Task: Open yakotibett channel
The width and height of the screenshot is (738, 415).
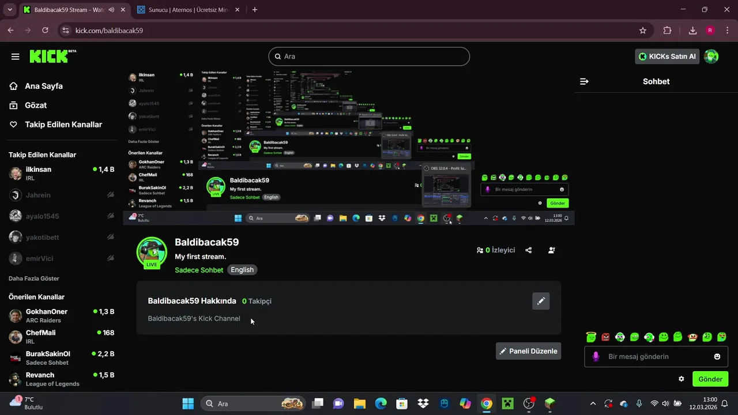Action: tap(61, 237)
